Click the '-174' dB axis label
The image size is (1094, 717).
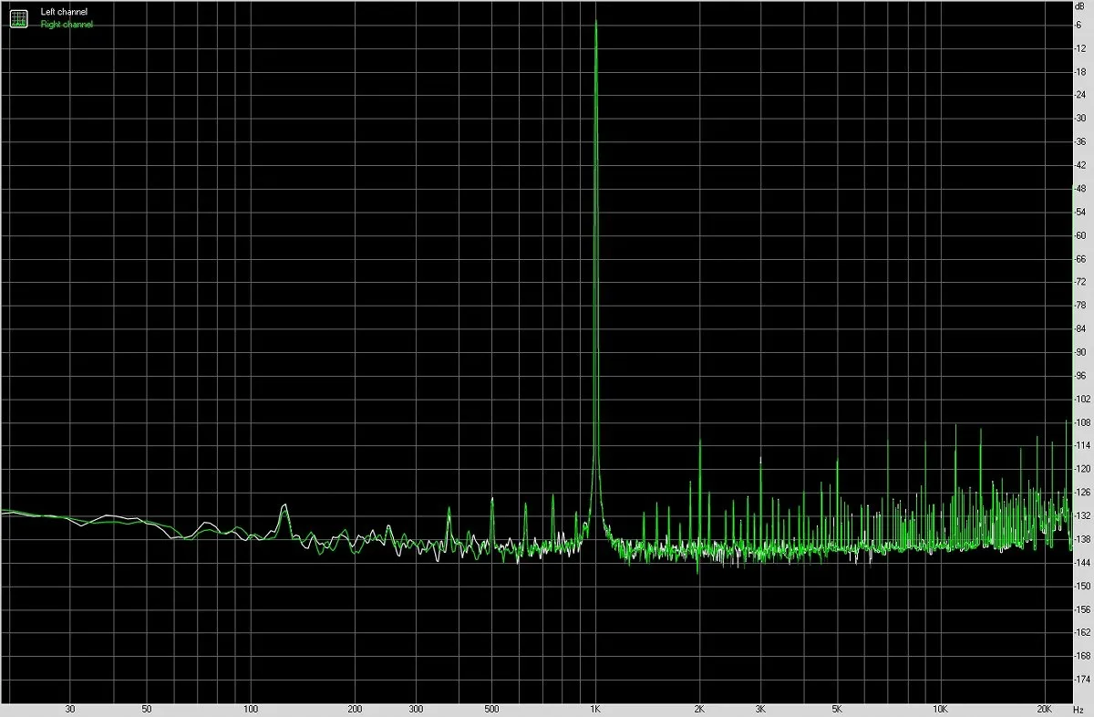click(x=1082, y=680)
